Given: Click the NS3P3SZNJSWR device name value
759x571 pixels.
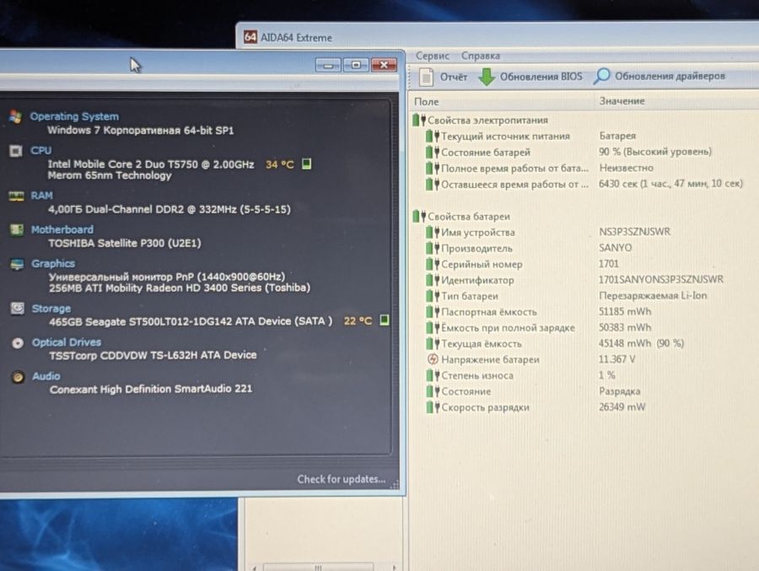Looking at the screenshot, I should coord(634,231).
